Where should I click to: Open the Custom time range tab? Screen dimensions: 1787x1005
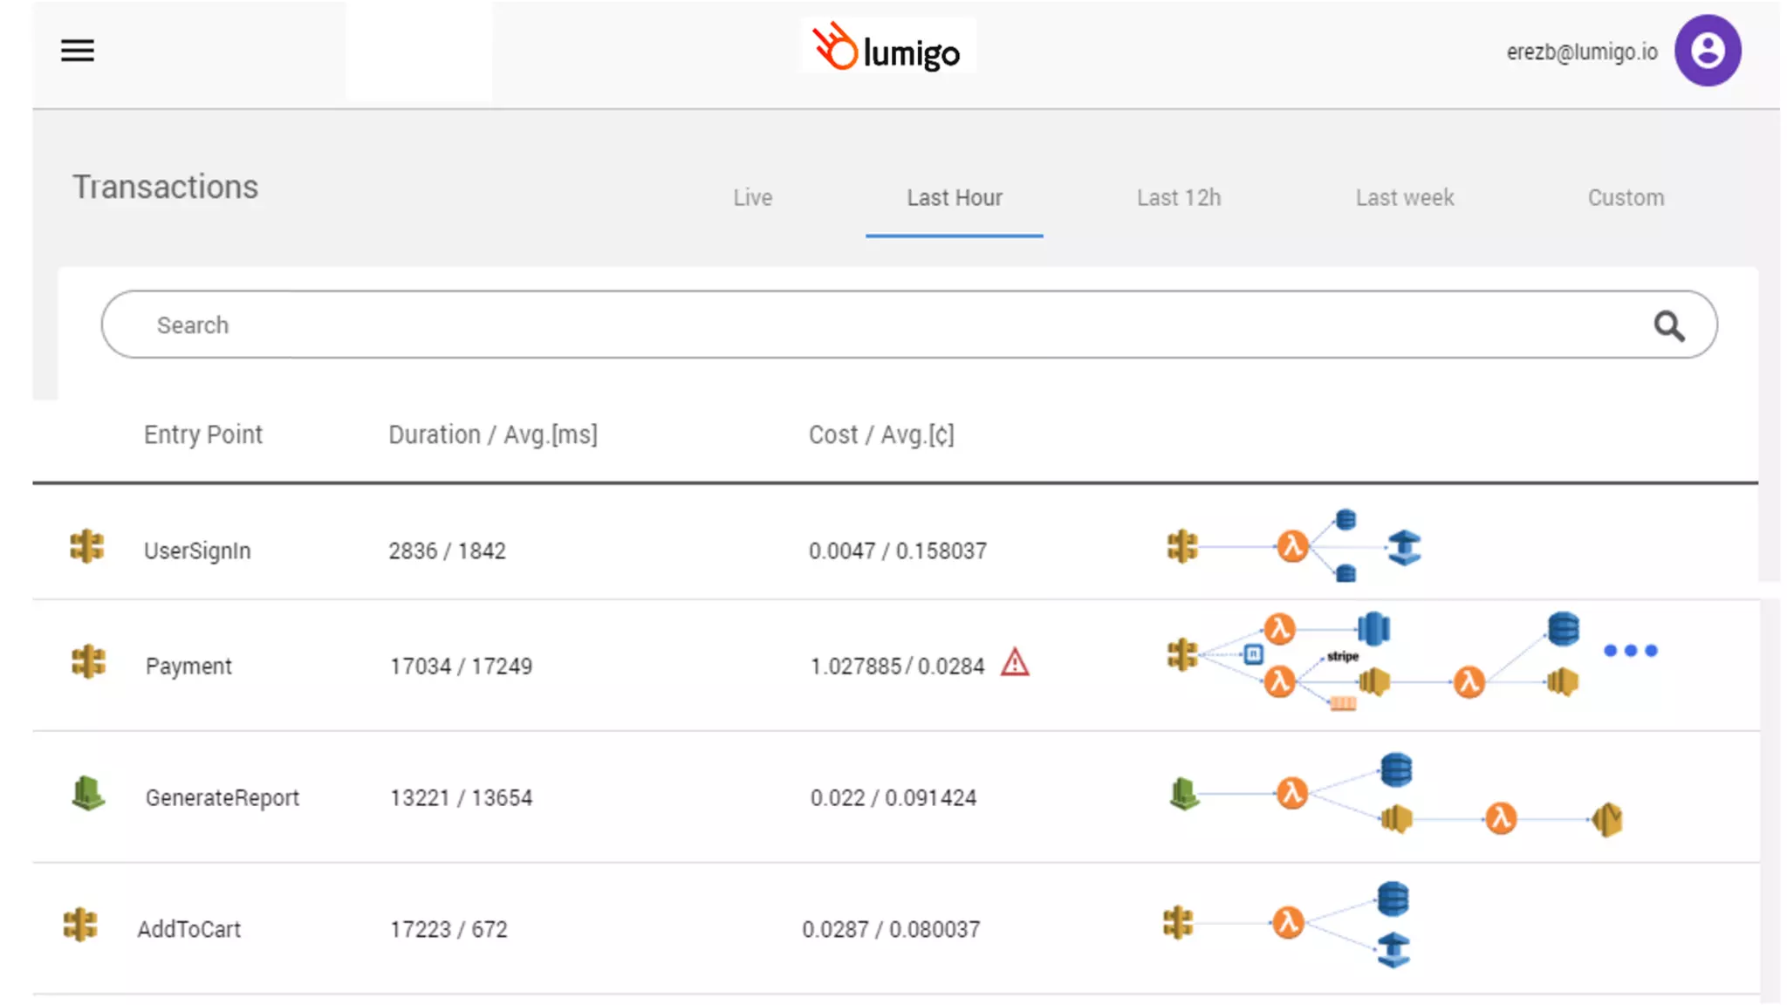[x=1625, y=198]
